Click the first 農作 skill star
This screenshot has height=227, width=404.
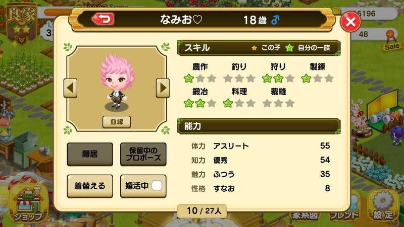[x=188, y=79]
